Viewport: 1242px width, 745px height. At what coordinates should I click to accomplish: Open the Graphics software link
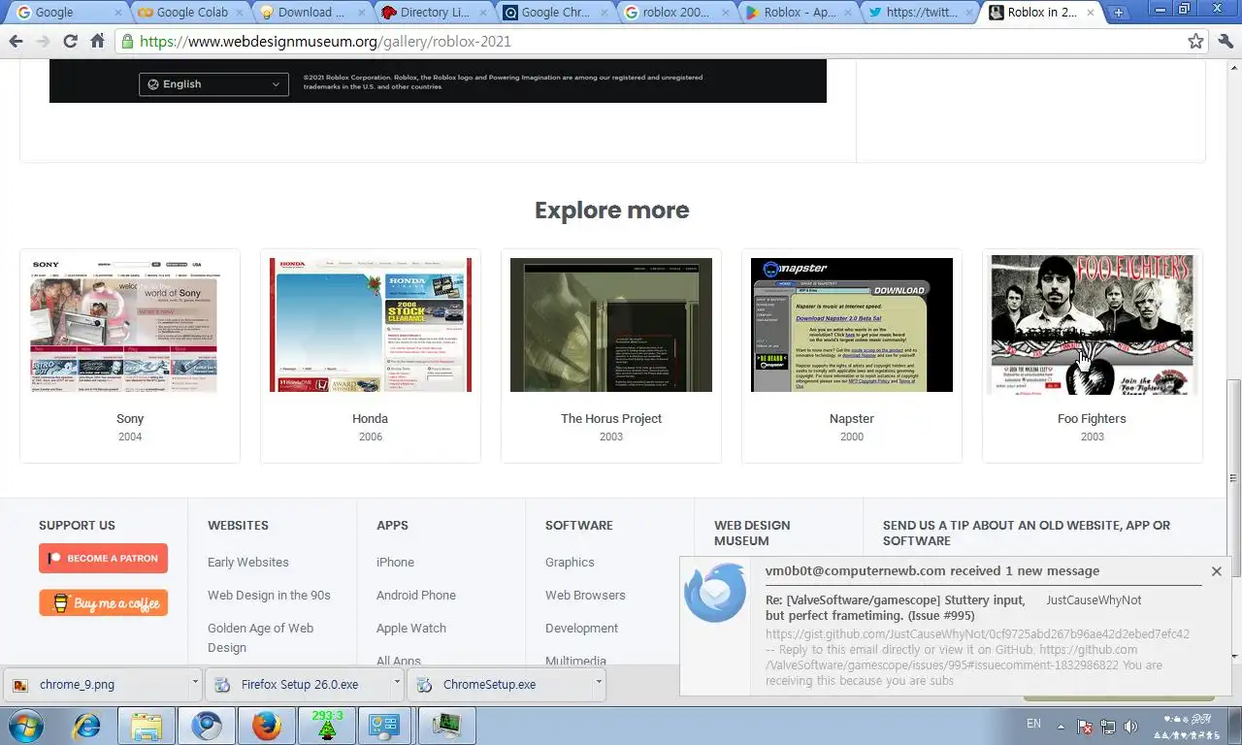tap(570, 562)
